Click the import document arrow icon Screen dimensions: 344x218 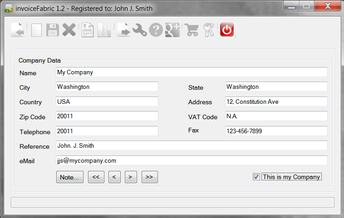coord(18,30)
